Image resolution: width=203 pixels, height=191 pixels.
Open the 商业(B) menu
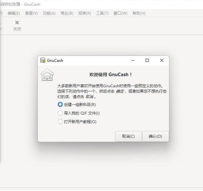pos(67,13)
